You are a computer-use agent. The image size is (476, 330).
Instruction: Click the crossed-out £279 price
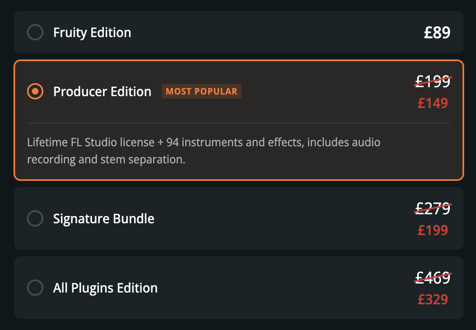click(433, 208)
